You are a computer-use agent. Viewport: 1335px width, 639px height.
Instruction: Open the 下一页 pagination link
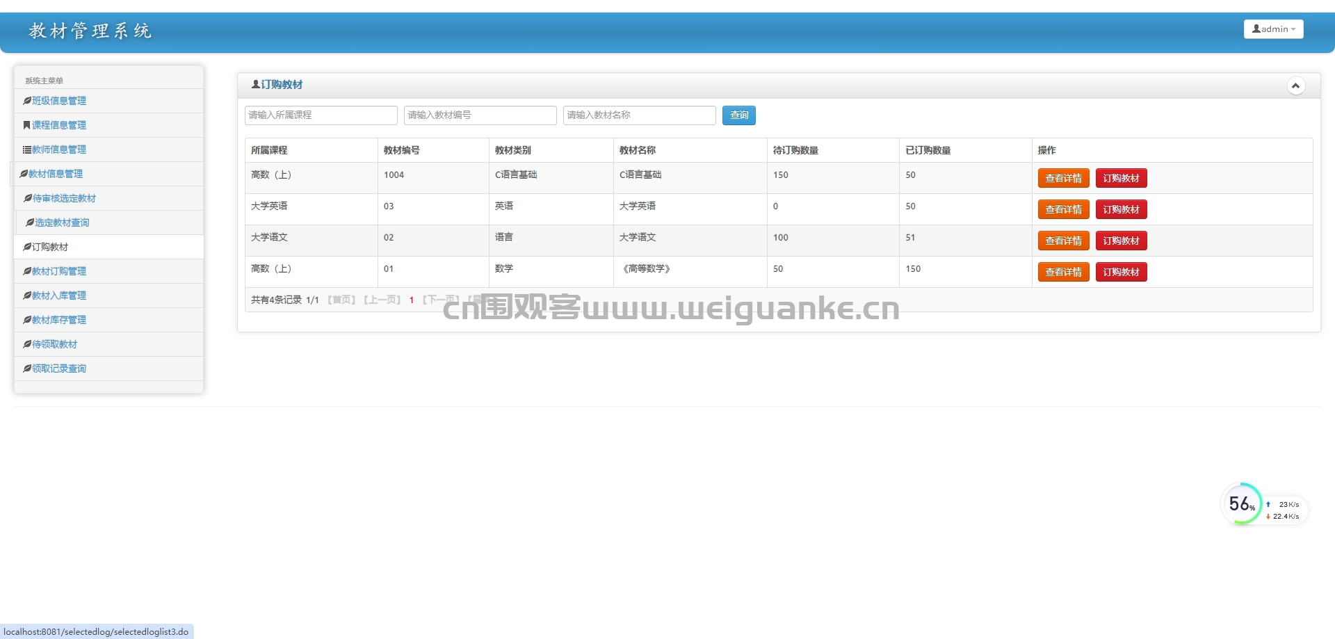pos(439,300)
